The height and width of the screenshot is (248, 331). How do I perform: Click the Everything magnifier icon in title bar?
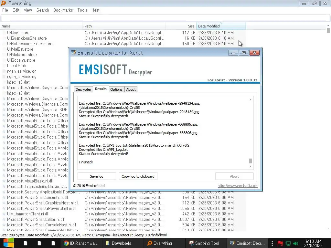click(x=3, y=3)
